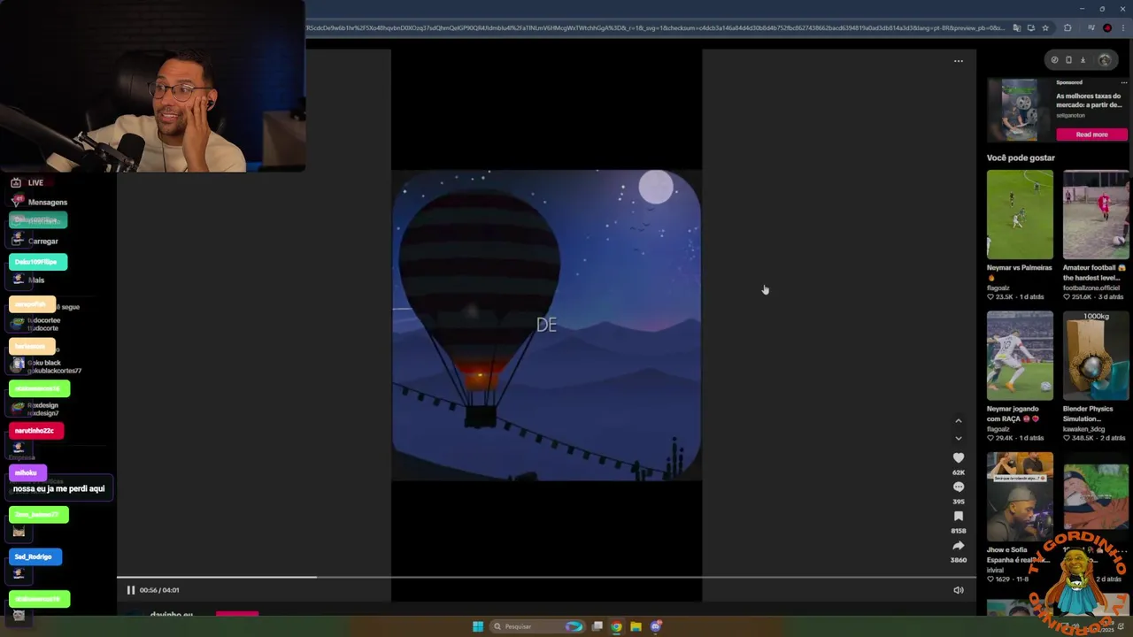This screenshot has width=1133, height=637.
Task: Open the three-dot more options menu above video
Action: 959,61
